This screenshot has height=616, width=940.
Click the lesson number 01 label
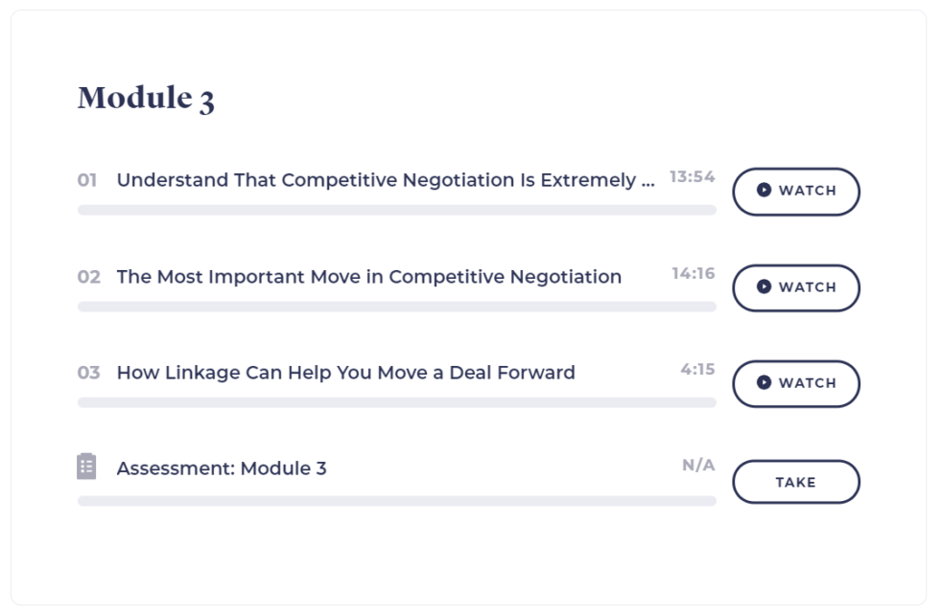tap(89, 178)
